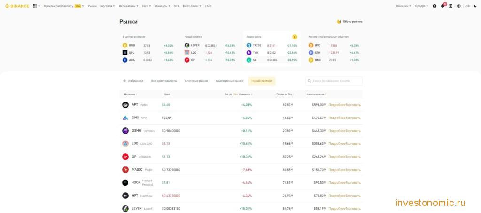The height and width of the screenshot is (213, 481).
Task: Open Feed in the top menu
Action: coord(208,6)
